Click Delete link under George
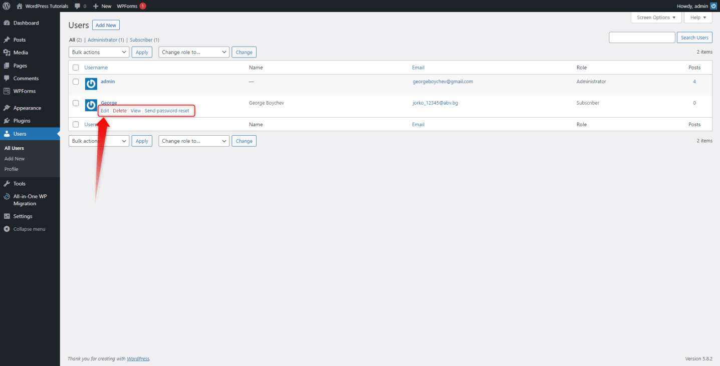 (120, 111)
